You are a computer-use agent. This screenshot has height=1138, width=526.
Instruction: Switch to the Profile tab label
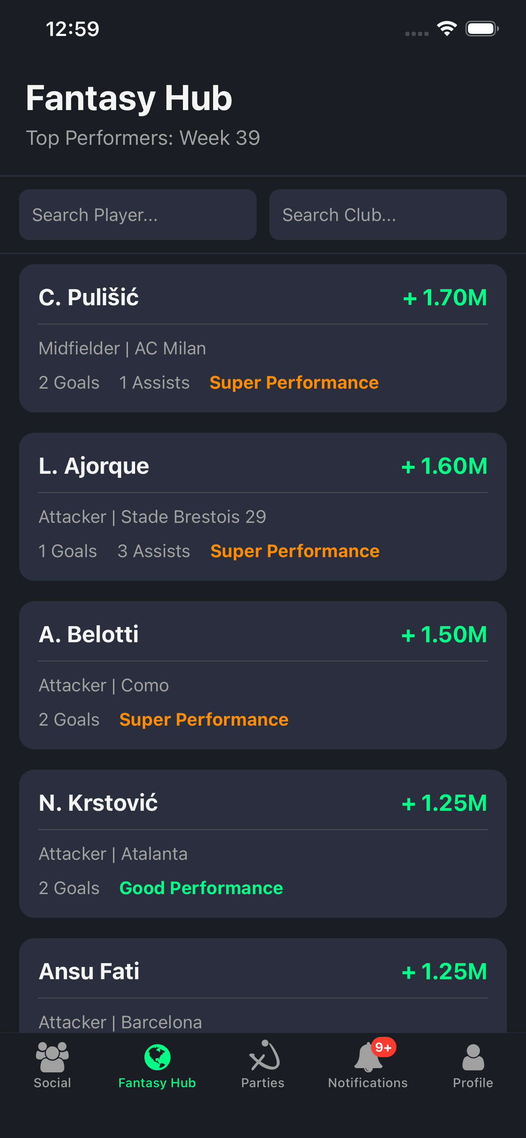pyautogui.click(x=473, y=1083)
